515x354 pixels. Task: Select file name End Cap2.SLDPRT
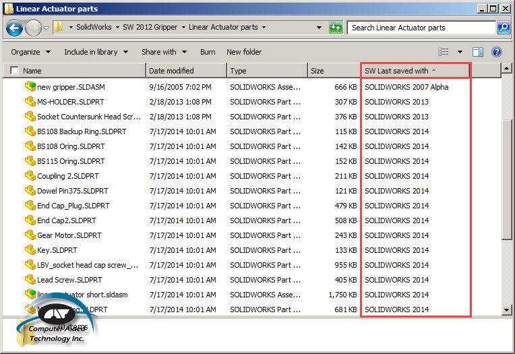[x=67, y=220]
